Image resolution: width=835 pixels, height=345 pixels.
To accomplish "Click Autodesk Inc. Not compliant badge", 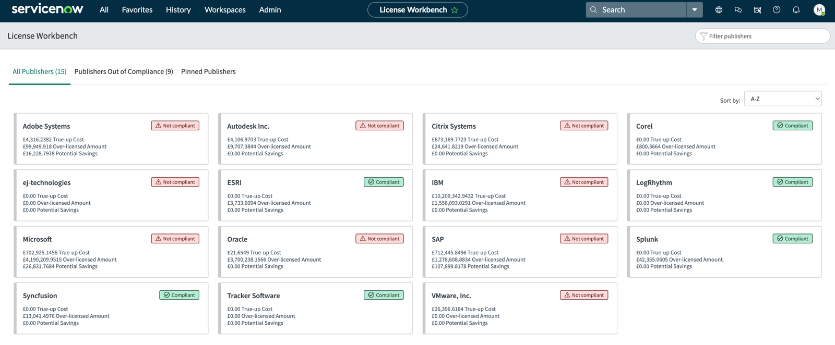I will point(380,126).
